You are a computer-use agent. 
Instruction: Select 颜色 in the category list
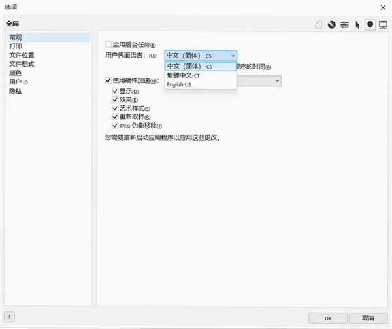pos(48,73)
